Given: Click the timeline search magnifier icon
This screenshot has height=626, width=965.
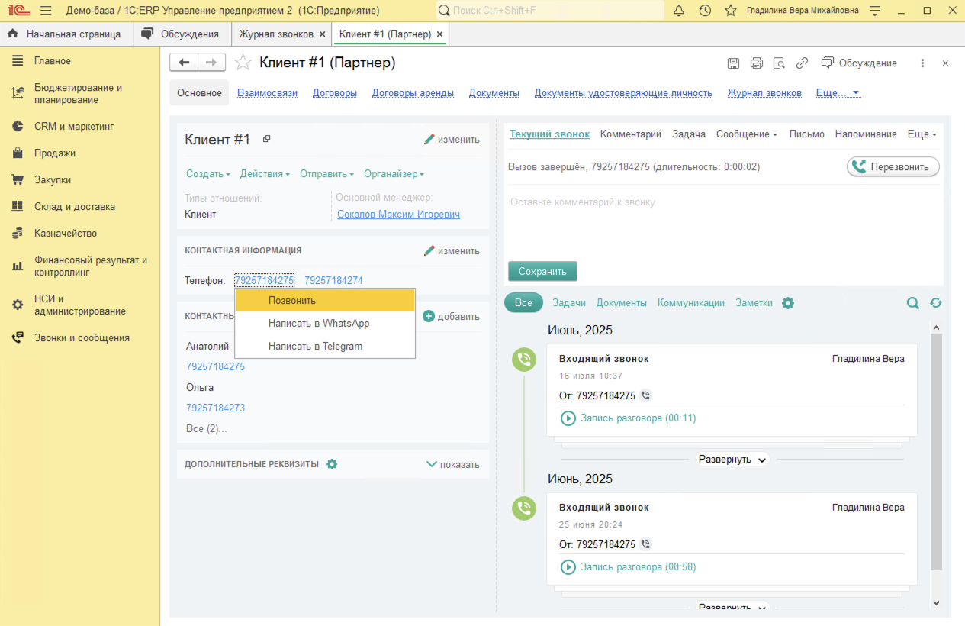Looking at the screenshot, I should coord(912,303).
